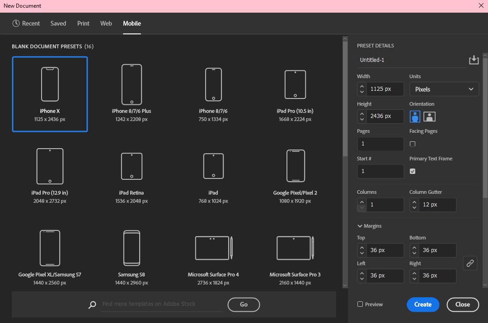This screenshot has width=488, height=323.
Task: Click the presets list vertical scrollbar
Action: (345, 99)
